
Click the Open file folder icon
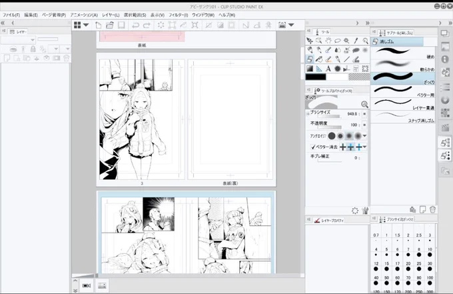[x=109, y=25]
